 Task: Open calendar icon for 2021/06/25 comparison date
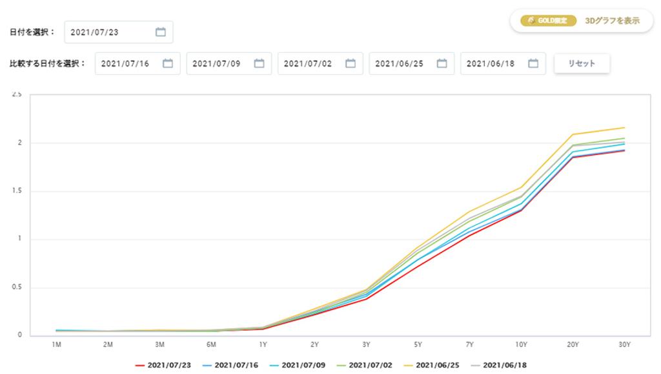click(442, 64)
